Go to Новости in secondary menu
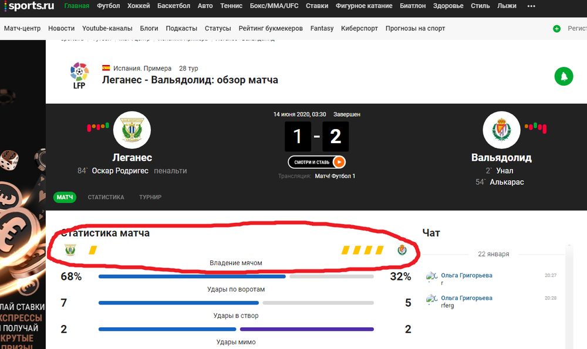 (62, 28)
